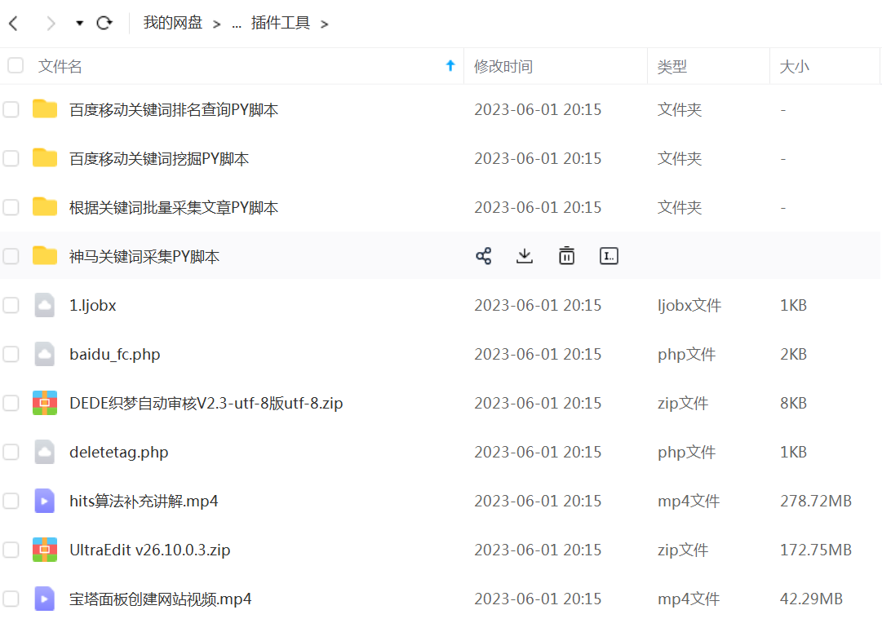
Task: Click video icon of 宝塔面板创建网站视频.mp4
Action: pos(44,599)
